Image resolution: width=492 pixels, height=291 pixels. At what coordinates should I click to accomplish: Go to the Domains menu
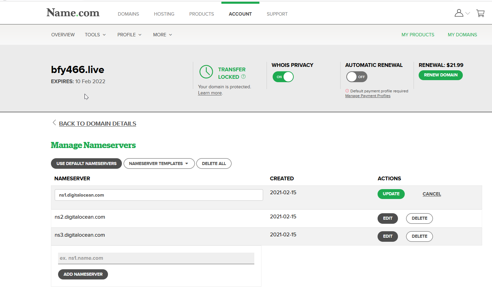(x=128, y=14)
